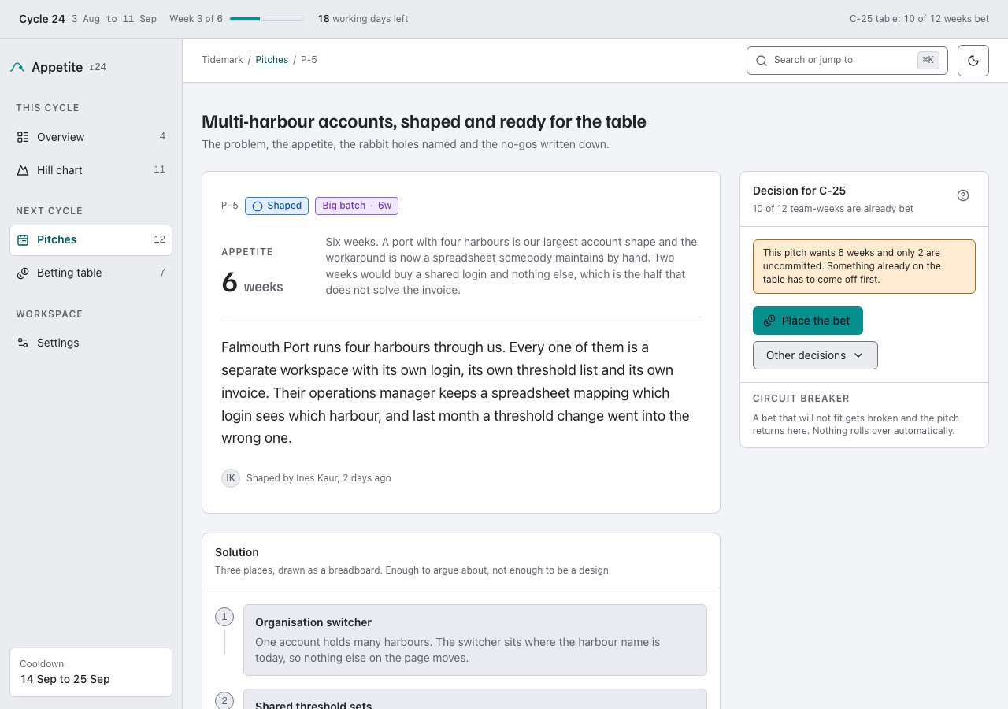Click the Betting table icon
1008x709 pixels.
(x=23, y=273)
